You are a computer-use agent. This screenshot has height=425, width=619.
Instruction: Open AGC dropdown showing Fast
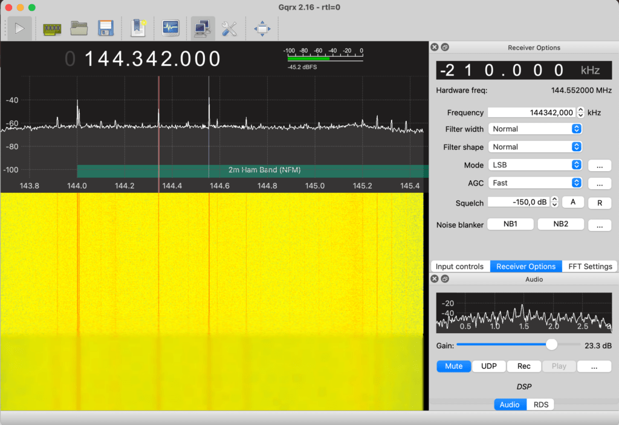click(535, 183)
